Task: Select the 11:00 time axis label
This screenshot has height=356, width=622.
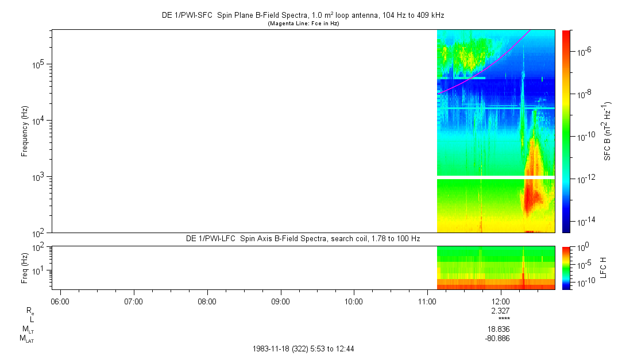Action: coord(427,301)
